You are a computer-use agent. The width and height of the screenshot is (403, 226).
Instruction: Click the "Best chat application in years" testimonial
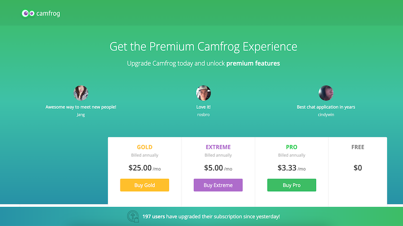click(x=326, y=107)
